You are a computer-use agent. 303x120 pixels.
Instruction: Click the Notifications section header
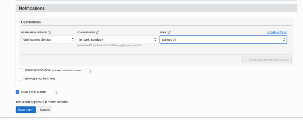pyautogui.click(x=32, y=8)
